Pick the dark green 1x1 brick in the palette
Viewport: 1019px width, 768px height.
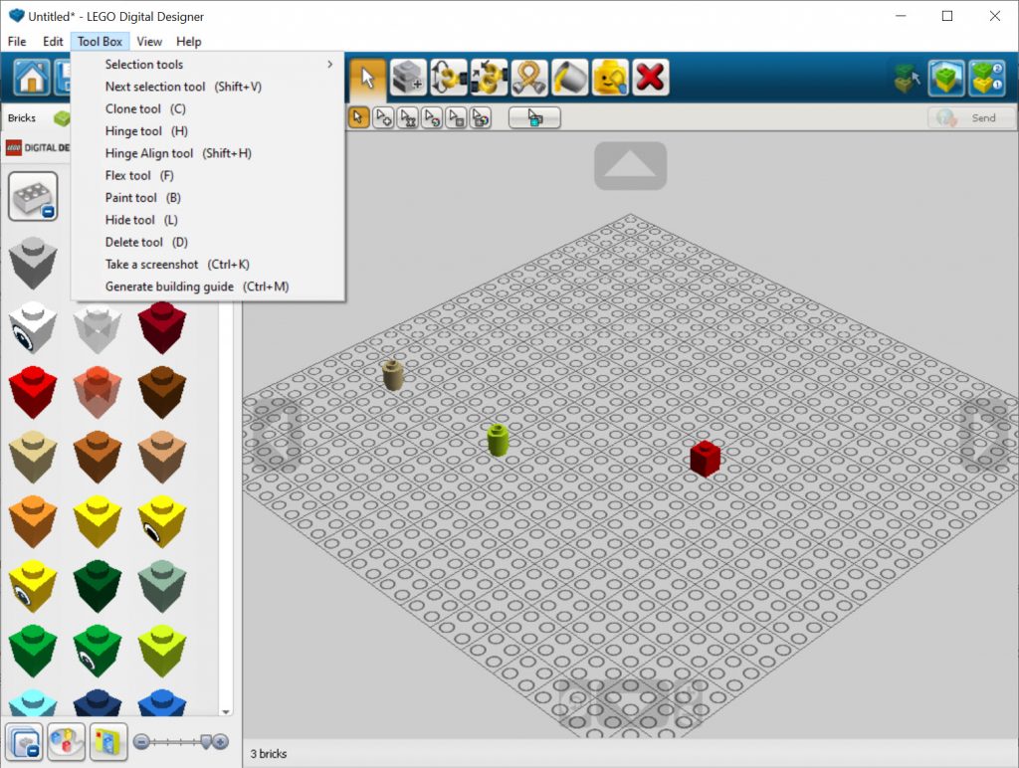pyautogui.click(x=98, y=586)
